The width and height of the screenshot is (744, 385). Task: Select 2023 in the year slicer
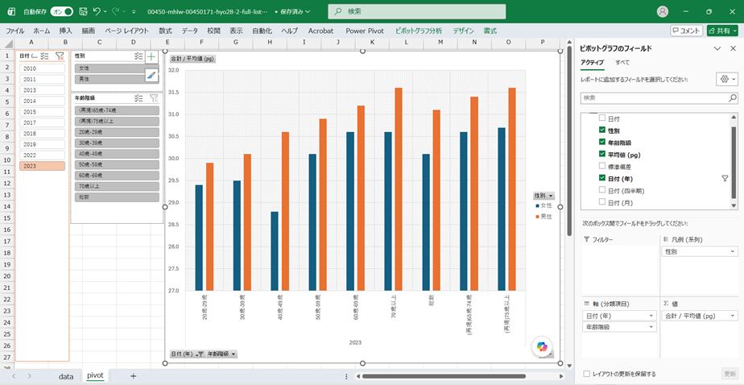(42, 166)
